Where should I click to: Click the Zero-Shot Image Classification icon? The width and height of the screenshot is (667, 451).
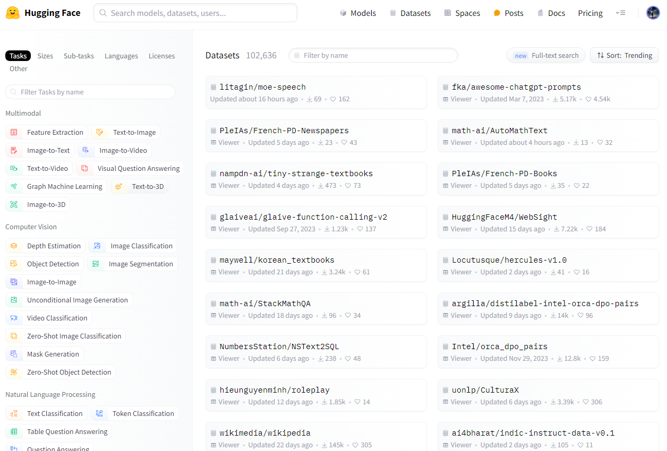click(x=14, y=336)
